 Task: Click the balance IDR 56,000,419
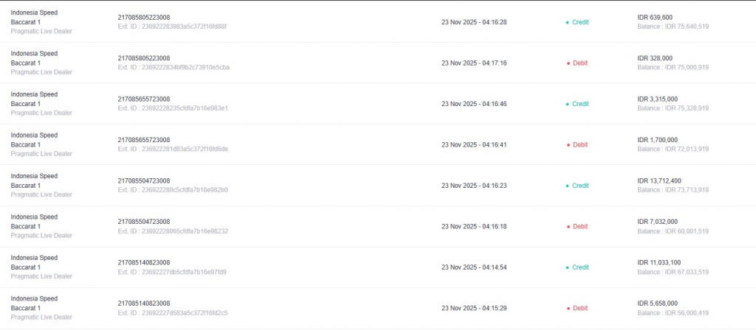tap(673, 312)
